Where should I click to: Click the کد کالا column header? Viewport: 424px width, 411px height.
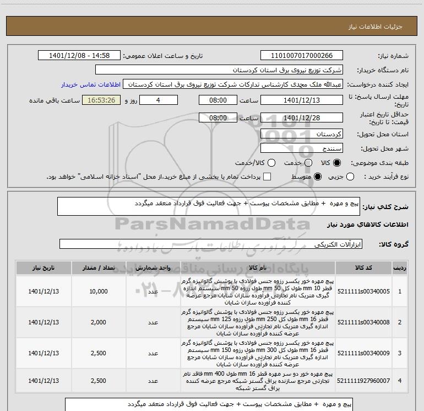(363, 268)
